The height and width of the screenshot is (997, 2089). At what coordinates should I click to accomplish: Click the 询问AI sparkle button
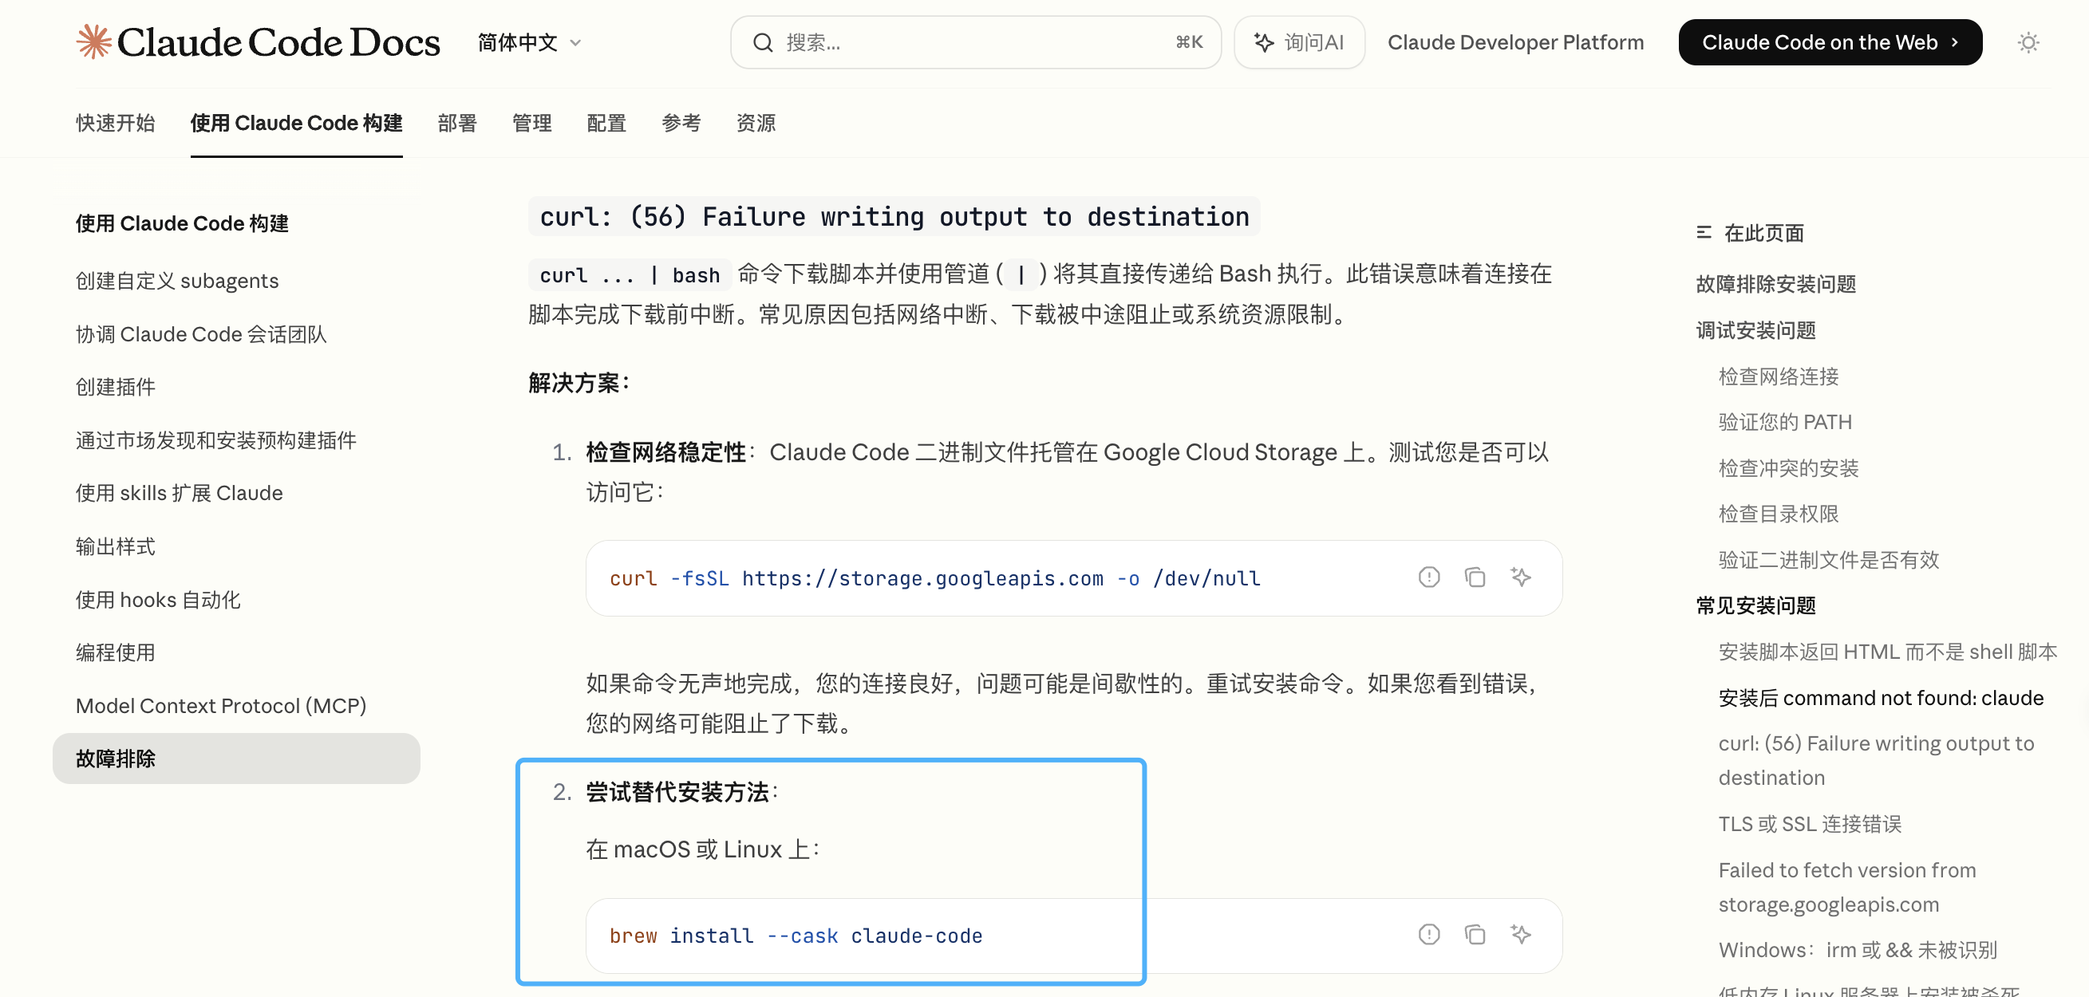click(1298, 41)
